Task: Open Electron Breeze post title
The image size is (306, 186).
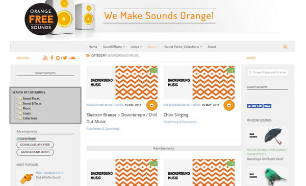Action: (121, 118)
